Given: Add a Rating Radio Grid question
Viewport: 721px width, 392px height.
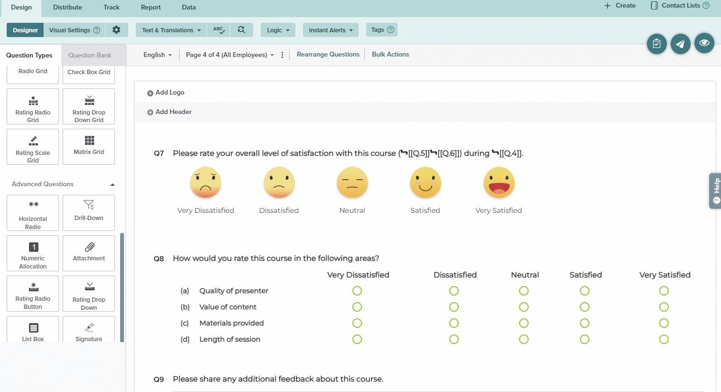Looking at the screenshot, I should click(x=33, y=106).
